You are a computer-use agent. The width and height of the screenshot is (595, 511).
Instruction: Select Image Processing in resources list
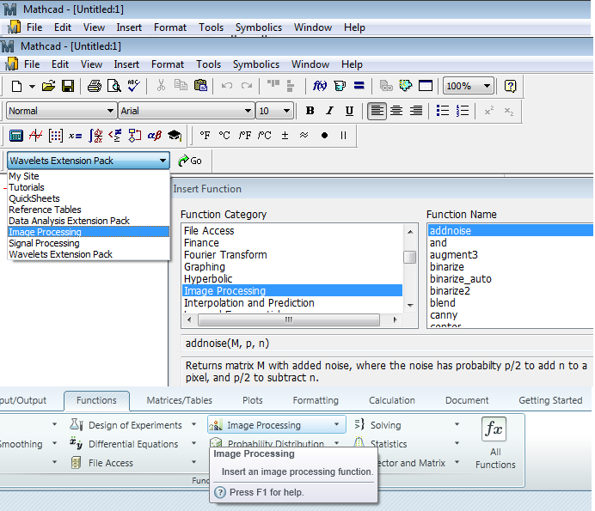89,232
